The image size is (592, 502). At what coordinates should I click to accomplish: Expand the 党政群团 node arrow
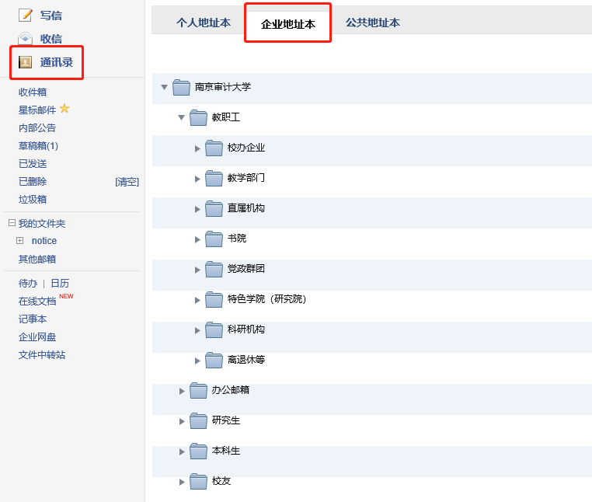coord(197,270)
